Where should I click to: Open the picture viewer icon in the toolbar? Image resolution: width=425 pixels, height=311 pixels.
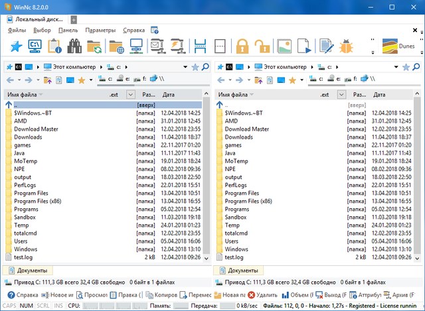pos(284,46)
